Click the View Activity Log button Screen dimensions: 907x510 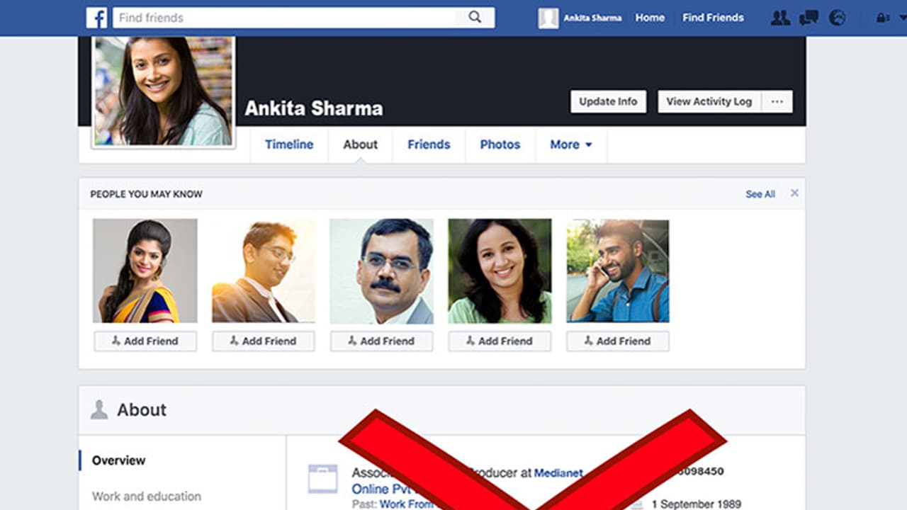709,101
